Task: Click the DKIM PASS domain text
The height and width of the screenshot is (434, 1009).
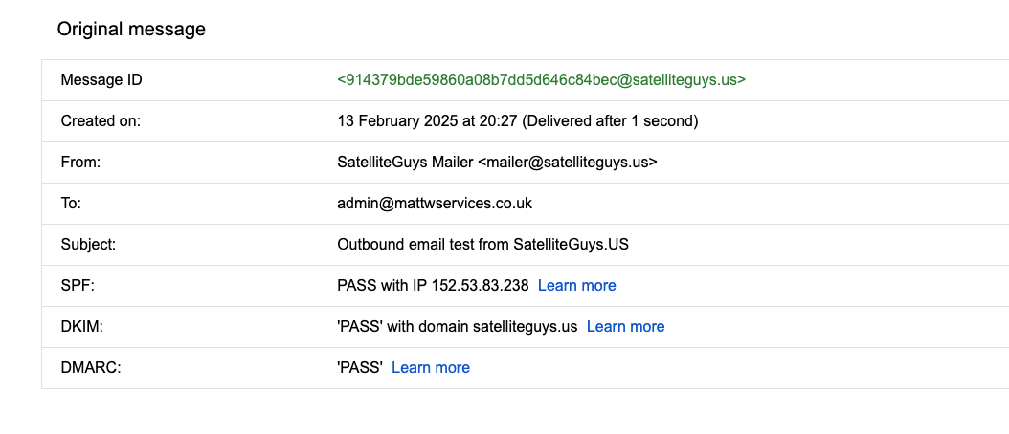Action: (x=457, y=326)
